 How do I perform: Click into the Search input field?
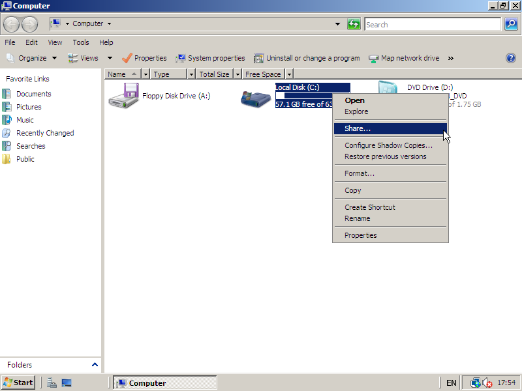[x=432, y=24]
